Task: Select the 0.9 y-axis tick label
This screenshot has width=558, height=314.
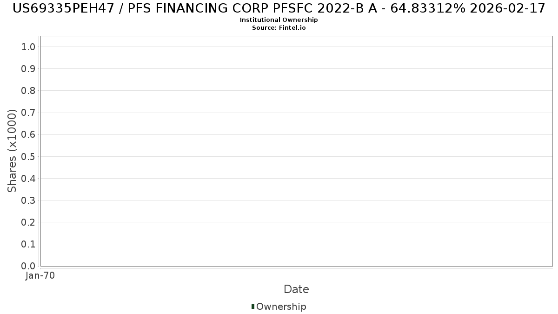Action: (28, 69)
